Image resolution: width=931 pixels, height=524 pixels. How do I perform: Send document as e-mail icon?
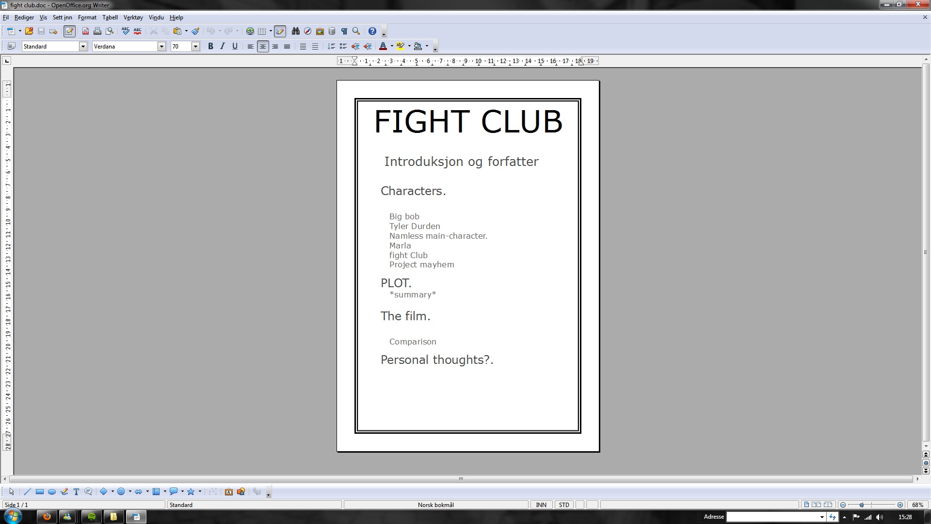point(53,31)
